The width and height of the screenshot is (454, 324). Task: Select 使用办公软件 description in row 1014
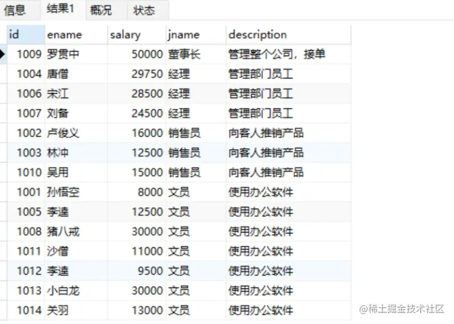tap(288, 310)
